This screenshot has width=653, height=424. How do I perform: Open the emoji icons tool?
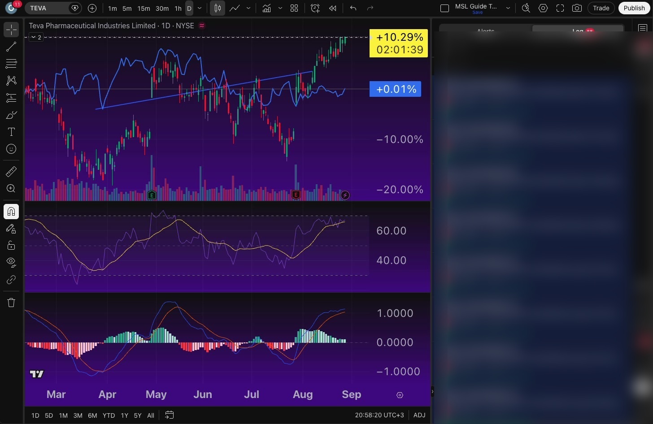11,149
